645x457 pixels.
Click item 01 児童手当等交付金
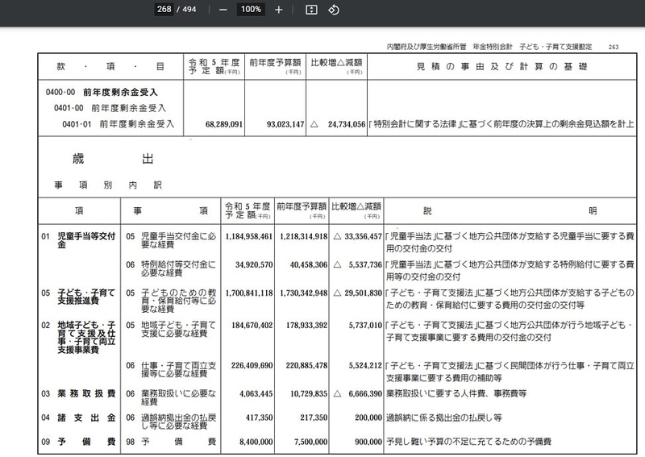(x=78, y=241)
